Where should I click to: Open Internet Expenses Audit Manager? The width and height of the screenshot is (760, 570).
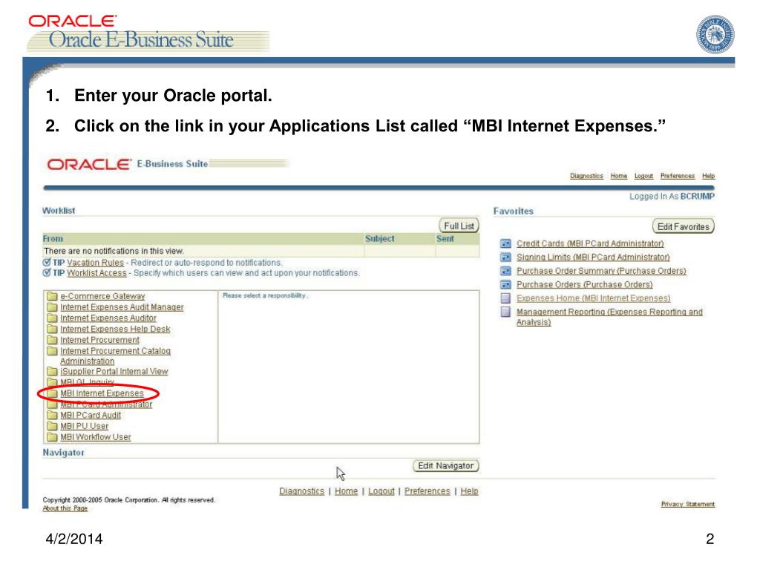click(122, 307)
